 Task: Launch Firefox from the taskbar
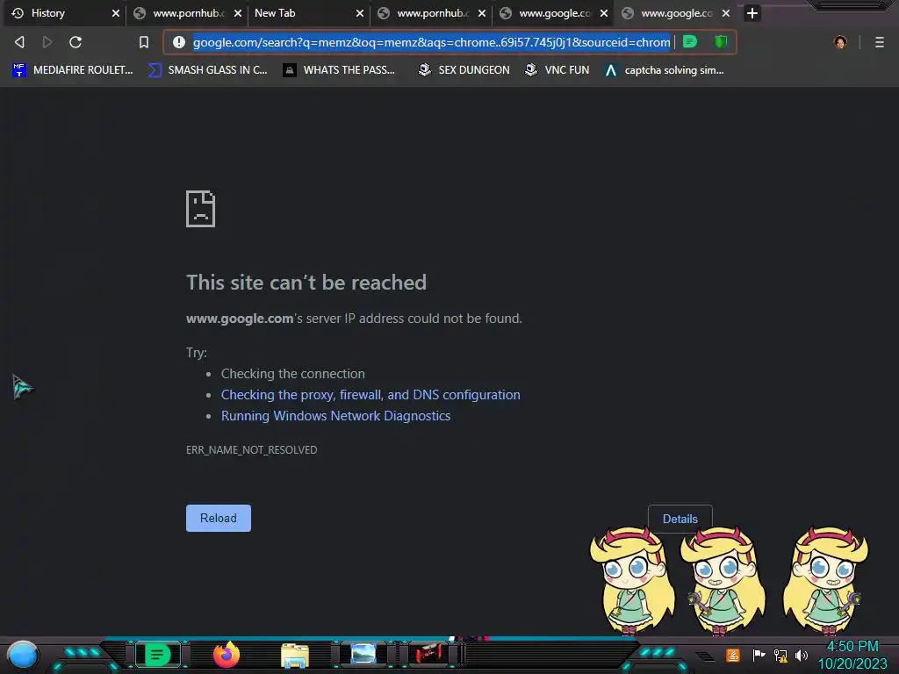[227, 655]
